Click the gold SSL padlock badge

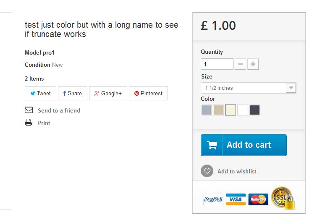pos(283,198)
